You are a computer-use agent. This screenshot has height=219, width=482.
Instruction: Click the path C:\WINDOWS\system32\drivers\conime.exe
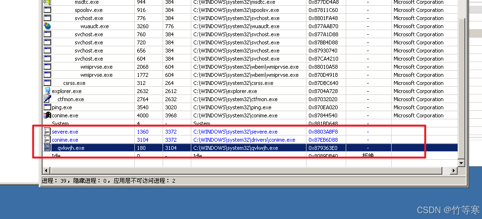coord(244,140)
